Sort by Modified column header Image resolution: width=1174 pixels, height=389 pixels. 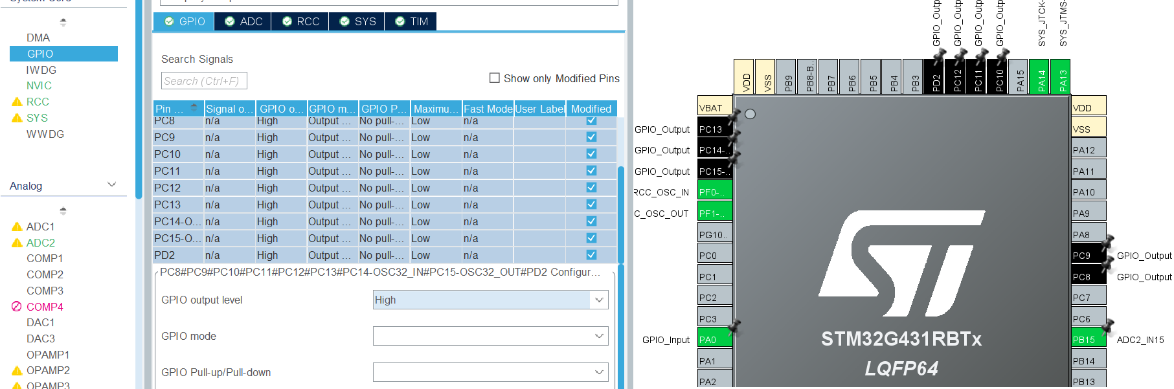tap(591, 109)
